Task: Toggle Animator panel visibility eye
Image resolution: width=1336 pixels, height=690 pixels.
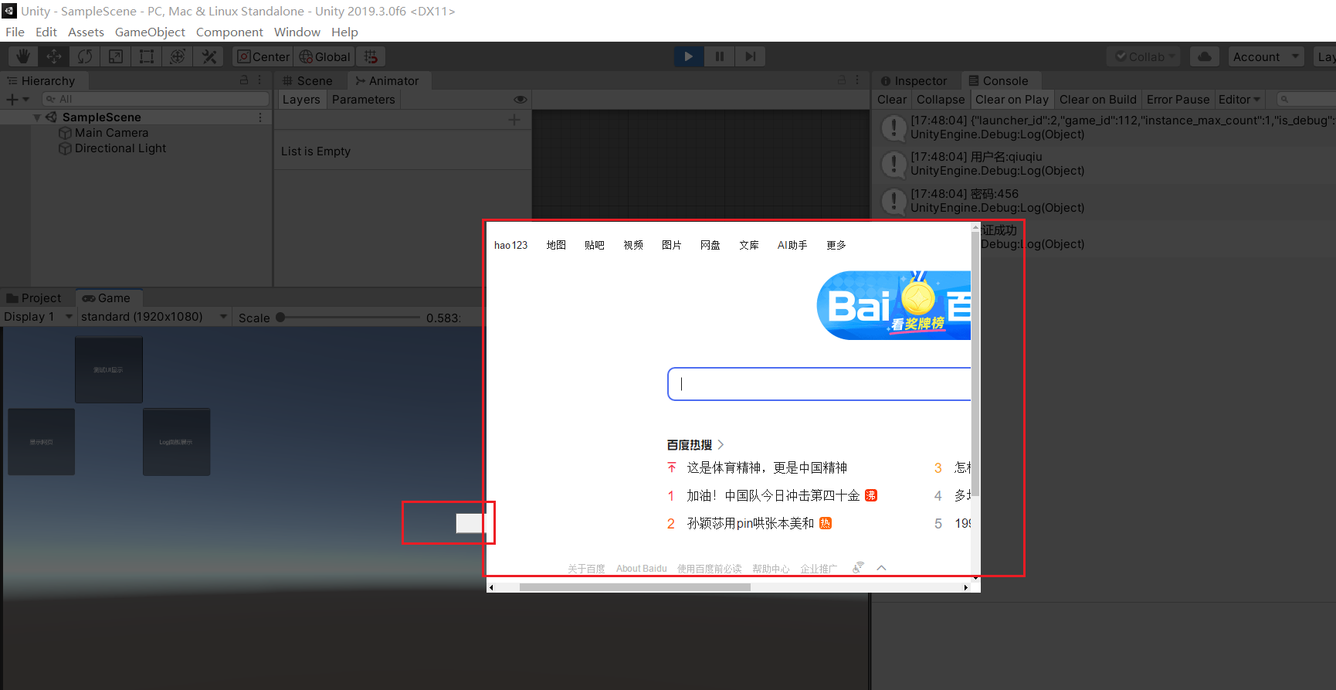Action: (x=520, y=100)
